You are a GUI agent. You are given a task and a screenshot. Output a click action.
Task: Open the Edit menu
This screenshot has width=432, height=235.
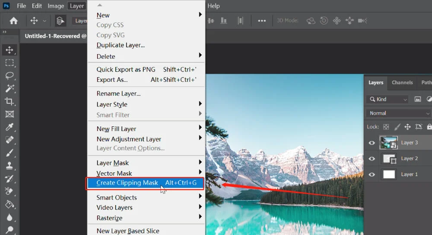(37, 6)
